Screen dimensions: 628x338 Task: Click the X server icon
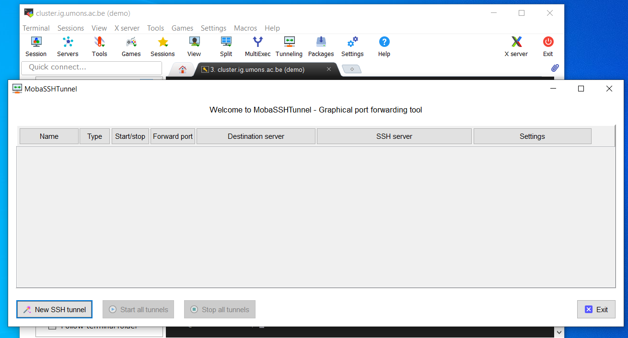coord(516,43)
